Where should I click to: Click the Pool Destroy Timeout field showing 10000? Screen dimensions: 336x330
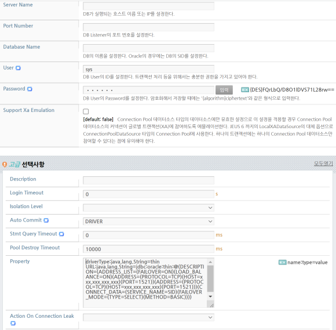pyautogui.click(x=148, y=249)
